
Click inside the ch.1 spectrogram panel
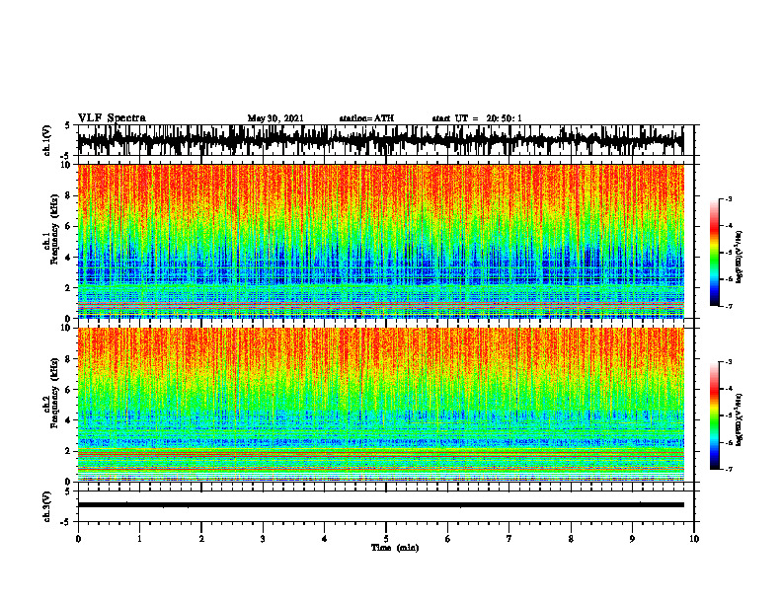pos(380,241)
